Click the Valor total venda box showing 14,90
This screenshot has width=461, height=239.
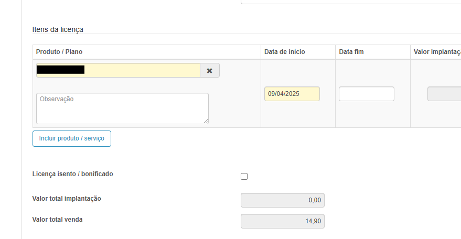point(283,221)
